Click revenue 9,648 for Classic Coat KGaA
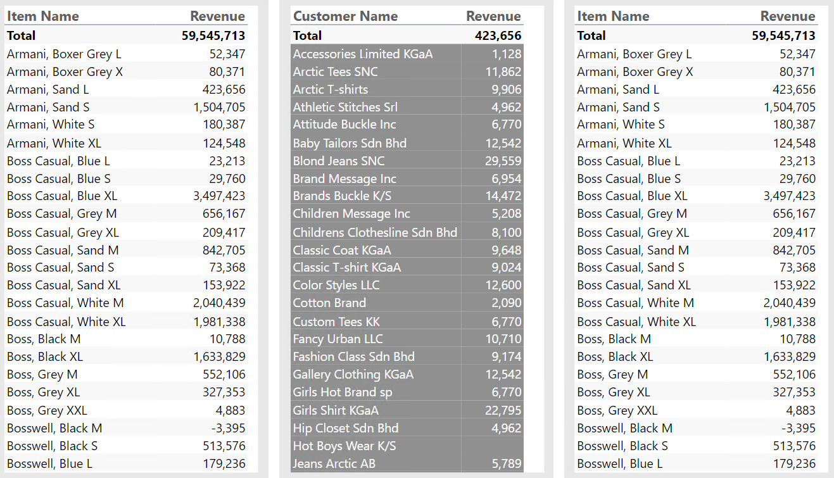This screenshot has height=478, width=834. (x=507, y=250)
